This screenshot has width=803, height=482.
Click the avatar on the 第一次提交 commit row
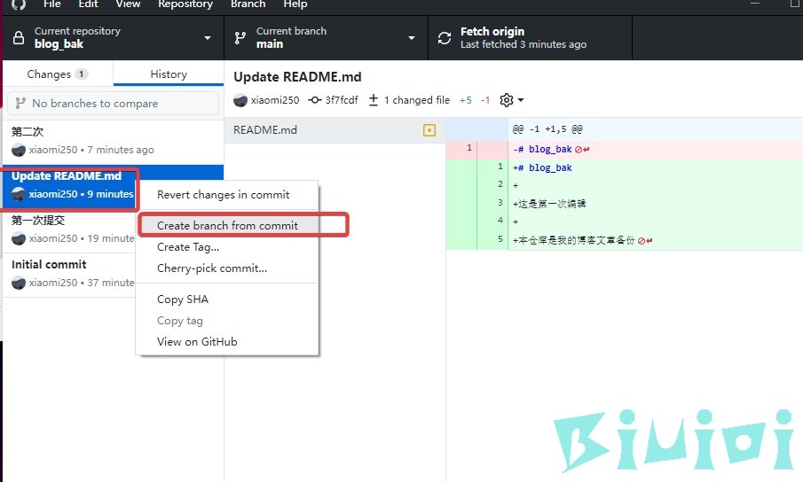[x=19, y=238]
